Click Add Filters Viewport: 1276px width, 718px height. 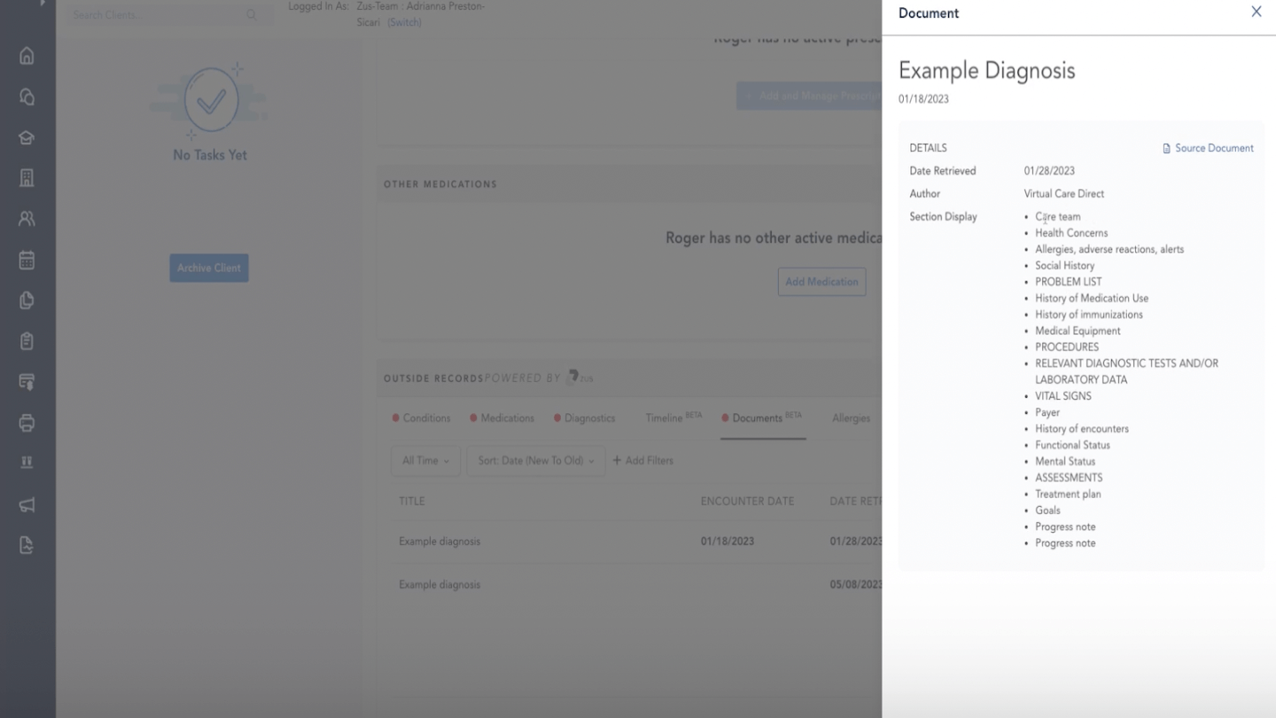(643, 461)
